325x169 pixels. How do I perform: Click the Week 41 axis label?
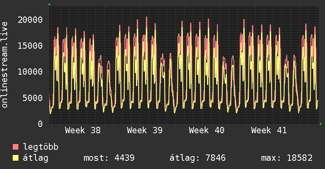click(x=269, y=130)
